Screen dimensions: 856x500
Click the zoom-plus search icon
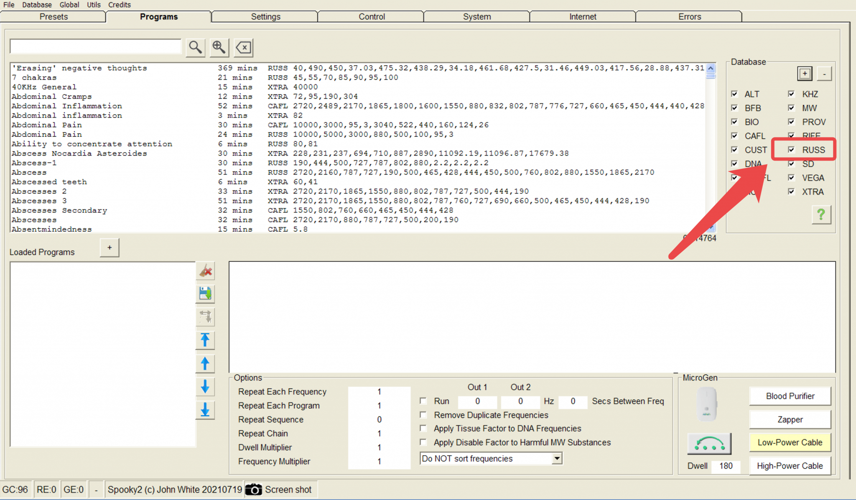tap(219, 47)
